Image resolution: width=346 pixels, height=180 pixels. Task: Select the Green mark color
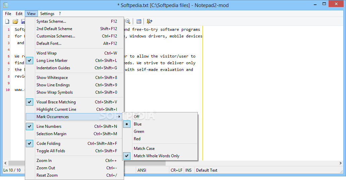point(160,131)
